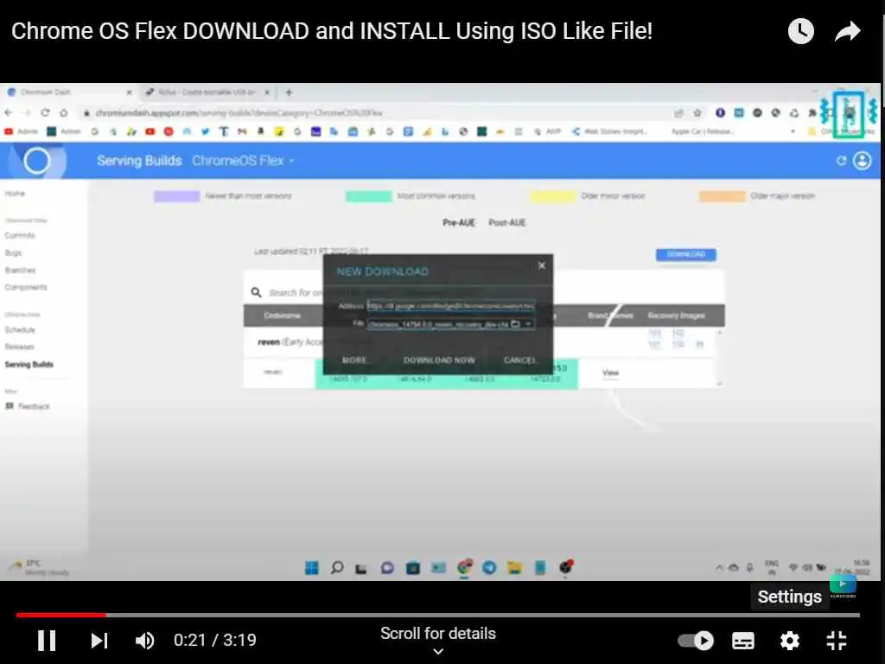Select the Post-AUE tab

click(x=506, y=222)
